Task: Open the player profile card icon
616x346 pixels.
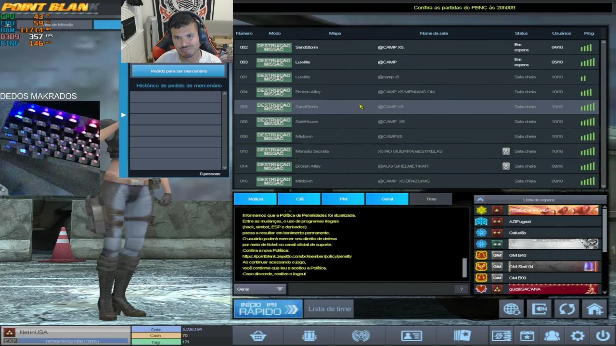Action: pos(411,336)
